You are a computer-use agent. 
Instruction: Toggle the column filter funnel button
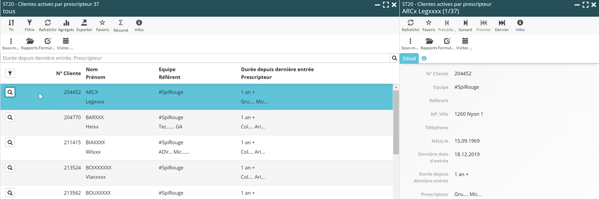click(x=10, y=73)
